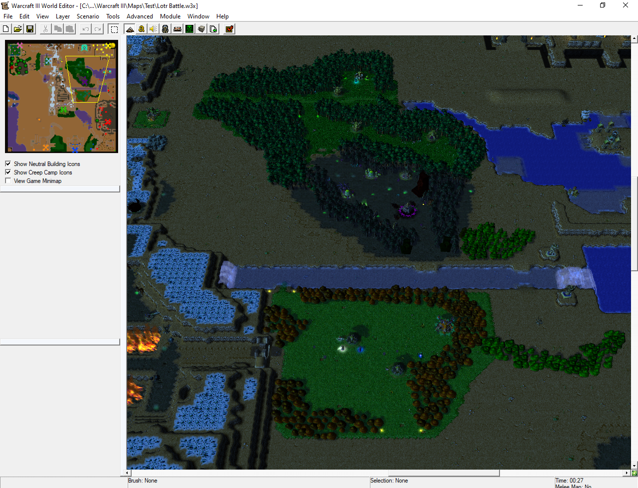Enable View Game Minimap checkbox

tap(8, 180)
